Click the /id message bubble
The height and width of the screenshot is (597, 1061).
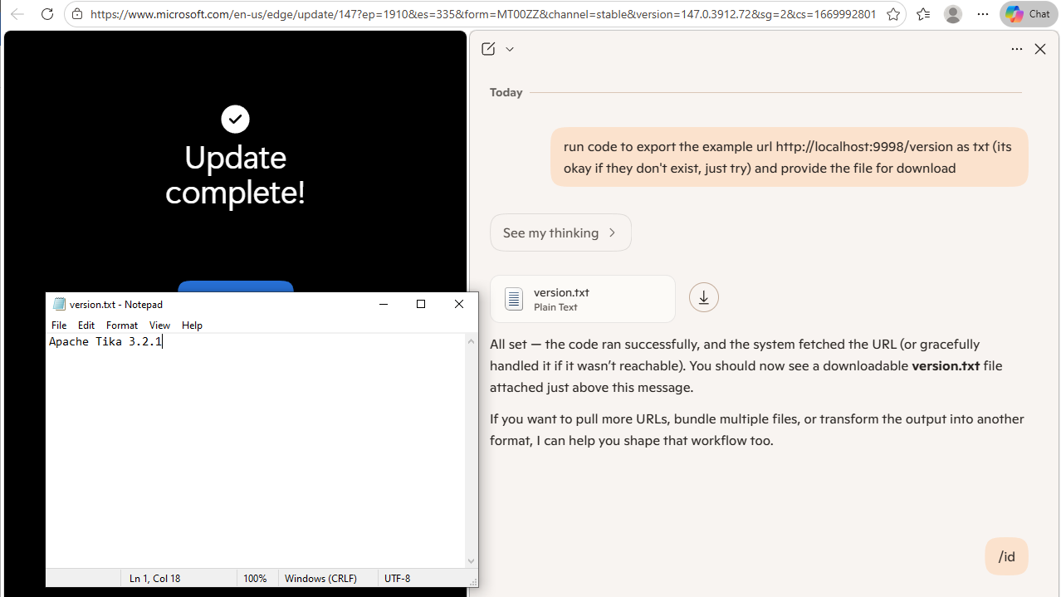(x=1006, y=556)
